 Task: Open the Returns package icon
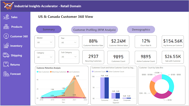click(x=6, y=64)
